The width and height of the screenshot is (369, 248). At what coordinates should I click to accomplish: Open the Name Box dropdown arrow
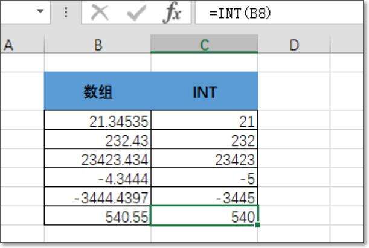(x=40, y=11)
